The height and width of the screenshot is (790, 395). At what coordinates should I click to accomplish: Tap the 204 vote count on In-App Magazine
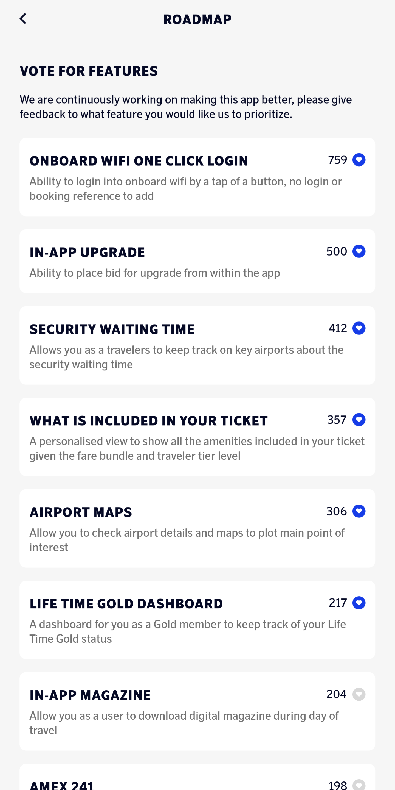coord(337,694)
